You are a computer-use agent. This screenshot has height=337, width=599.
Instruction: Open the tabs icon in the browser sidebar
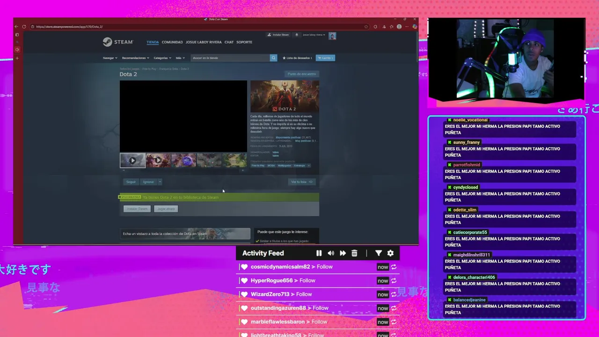17,35
